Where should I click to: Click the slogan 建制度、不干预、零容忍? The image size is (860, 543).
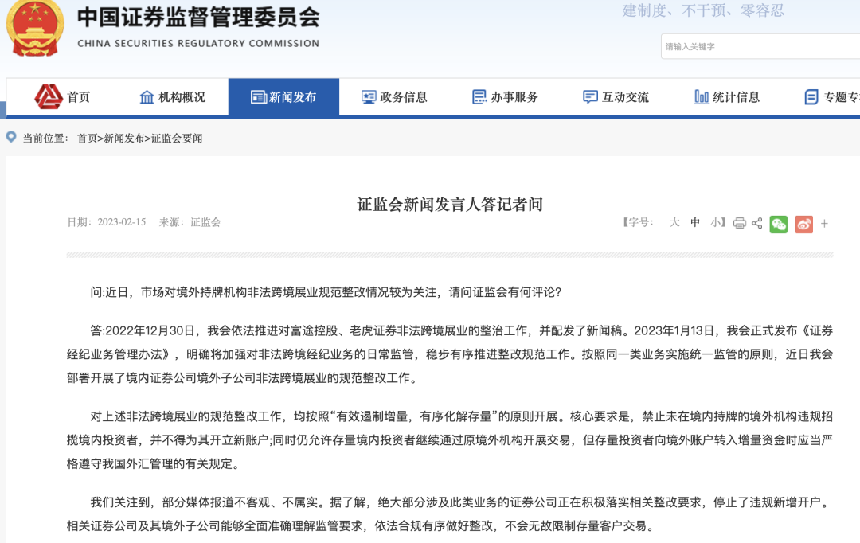(703, 10)
